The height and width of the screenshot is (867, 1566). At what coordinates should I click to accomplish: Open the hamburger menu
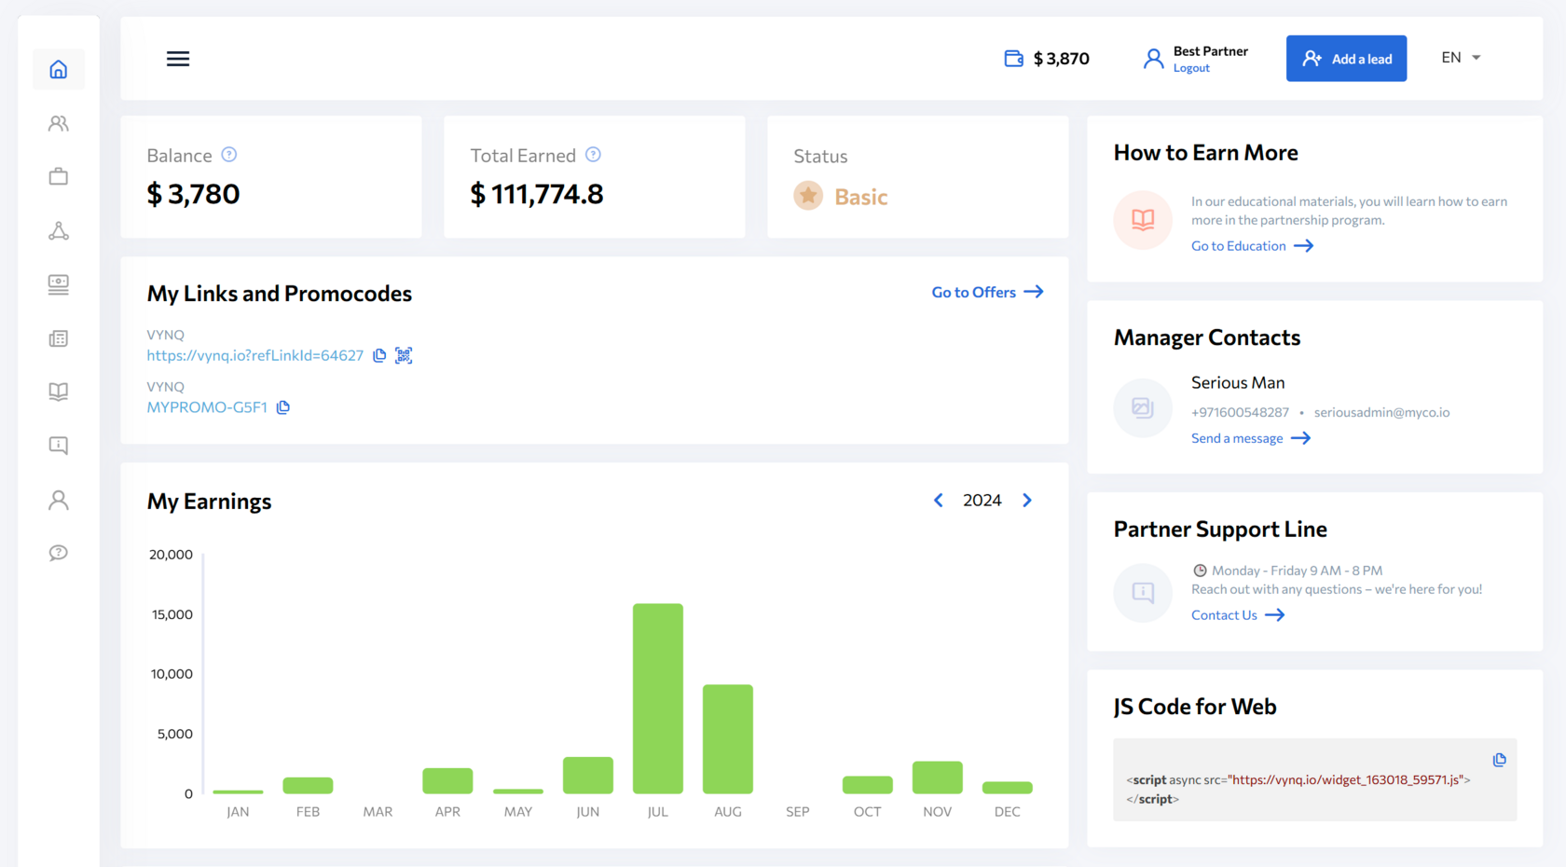[178, 59]
